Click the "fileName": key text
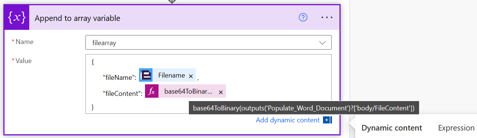The width and height of the screenshot is (477, 138). (x=119, y=77)
